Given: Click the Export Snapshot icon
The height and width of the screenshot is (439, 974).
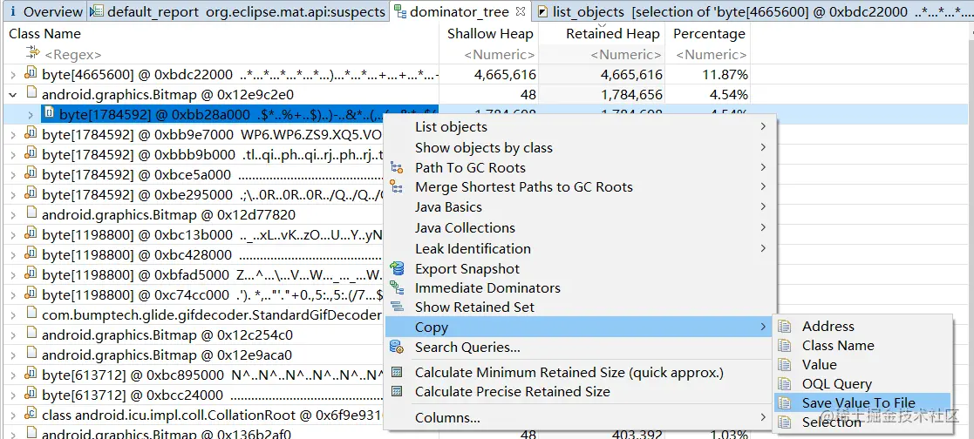Looking at the screenshot, I should pyautogui.click(x=398, y=268).
